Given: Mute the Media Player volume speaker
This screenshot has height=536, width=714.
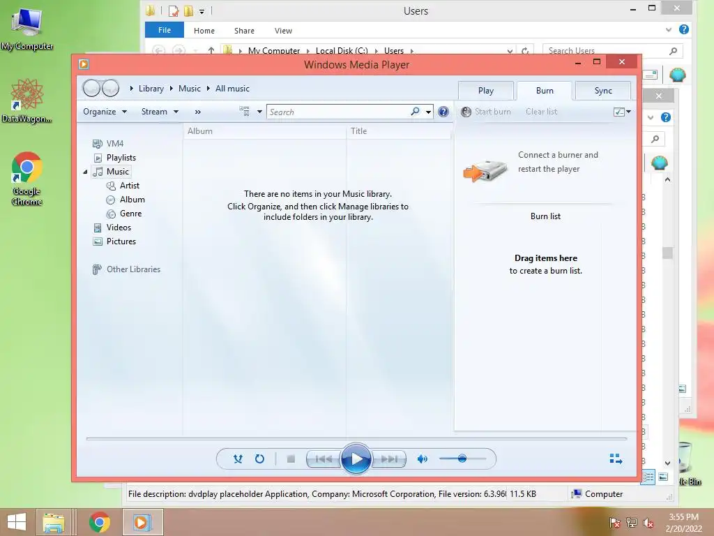Looking at the screenshot, I should tap(422, 459).
